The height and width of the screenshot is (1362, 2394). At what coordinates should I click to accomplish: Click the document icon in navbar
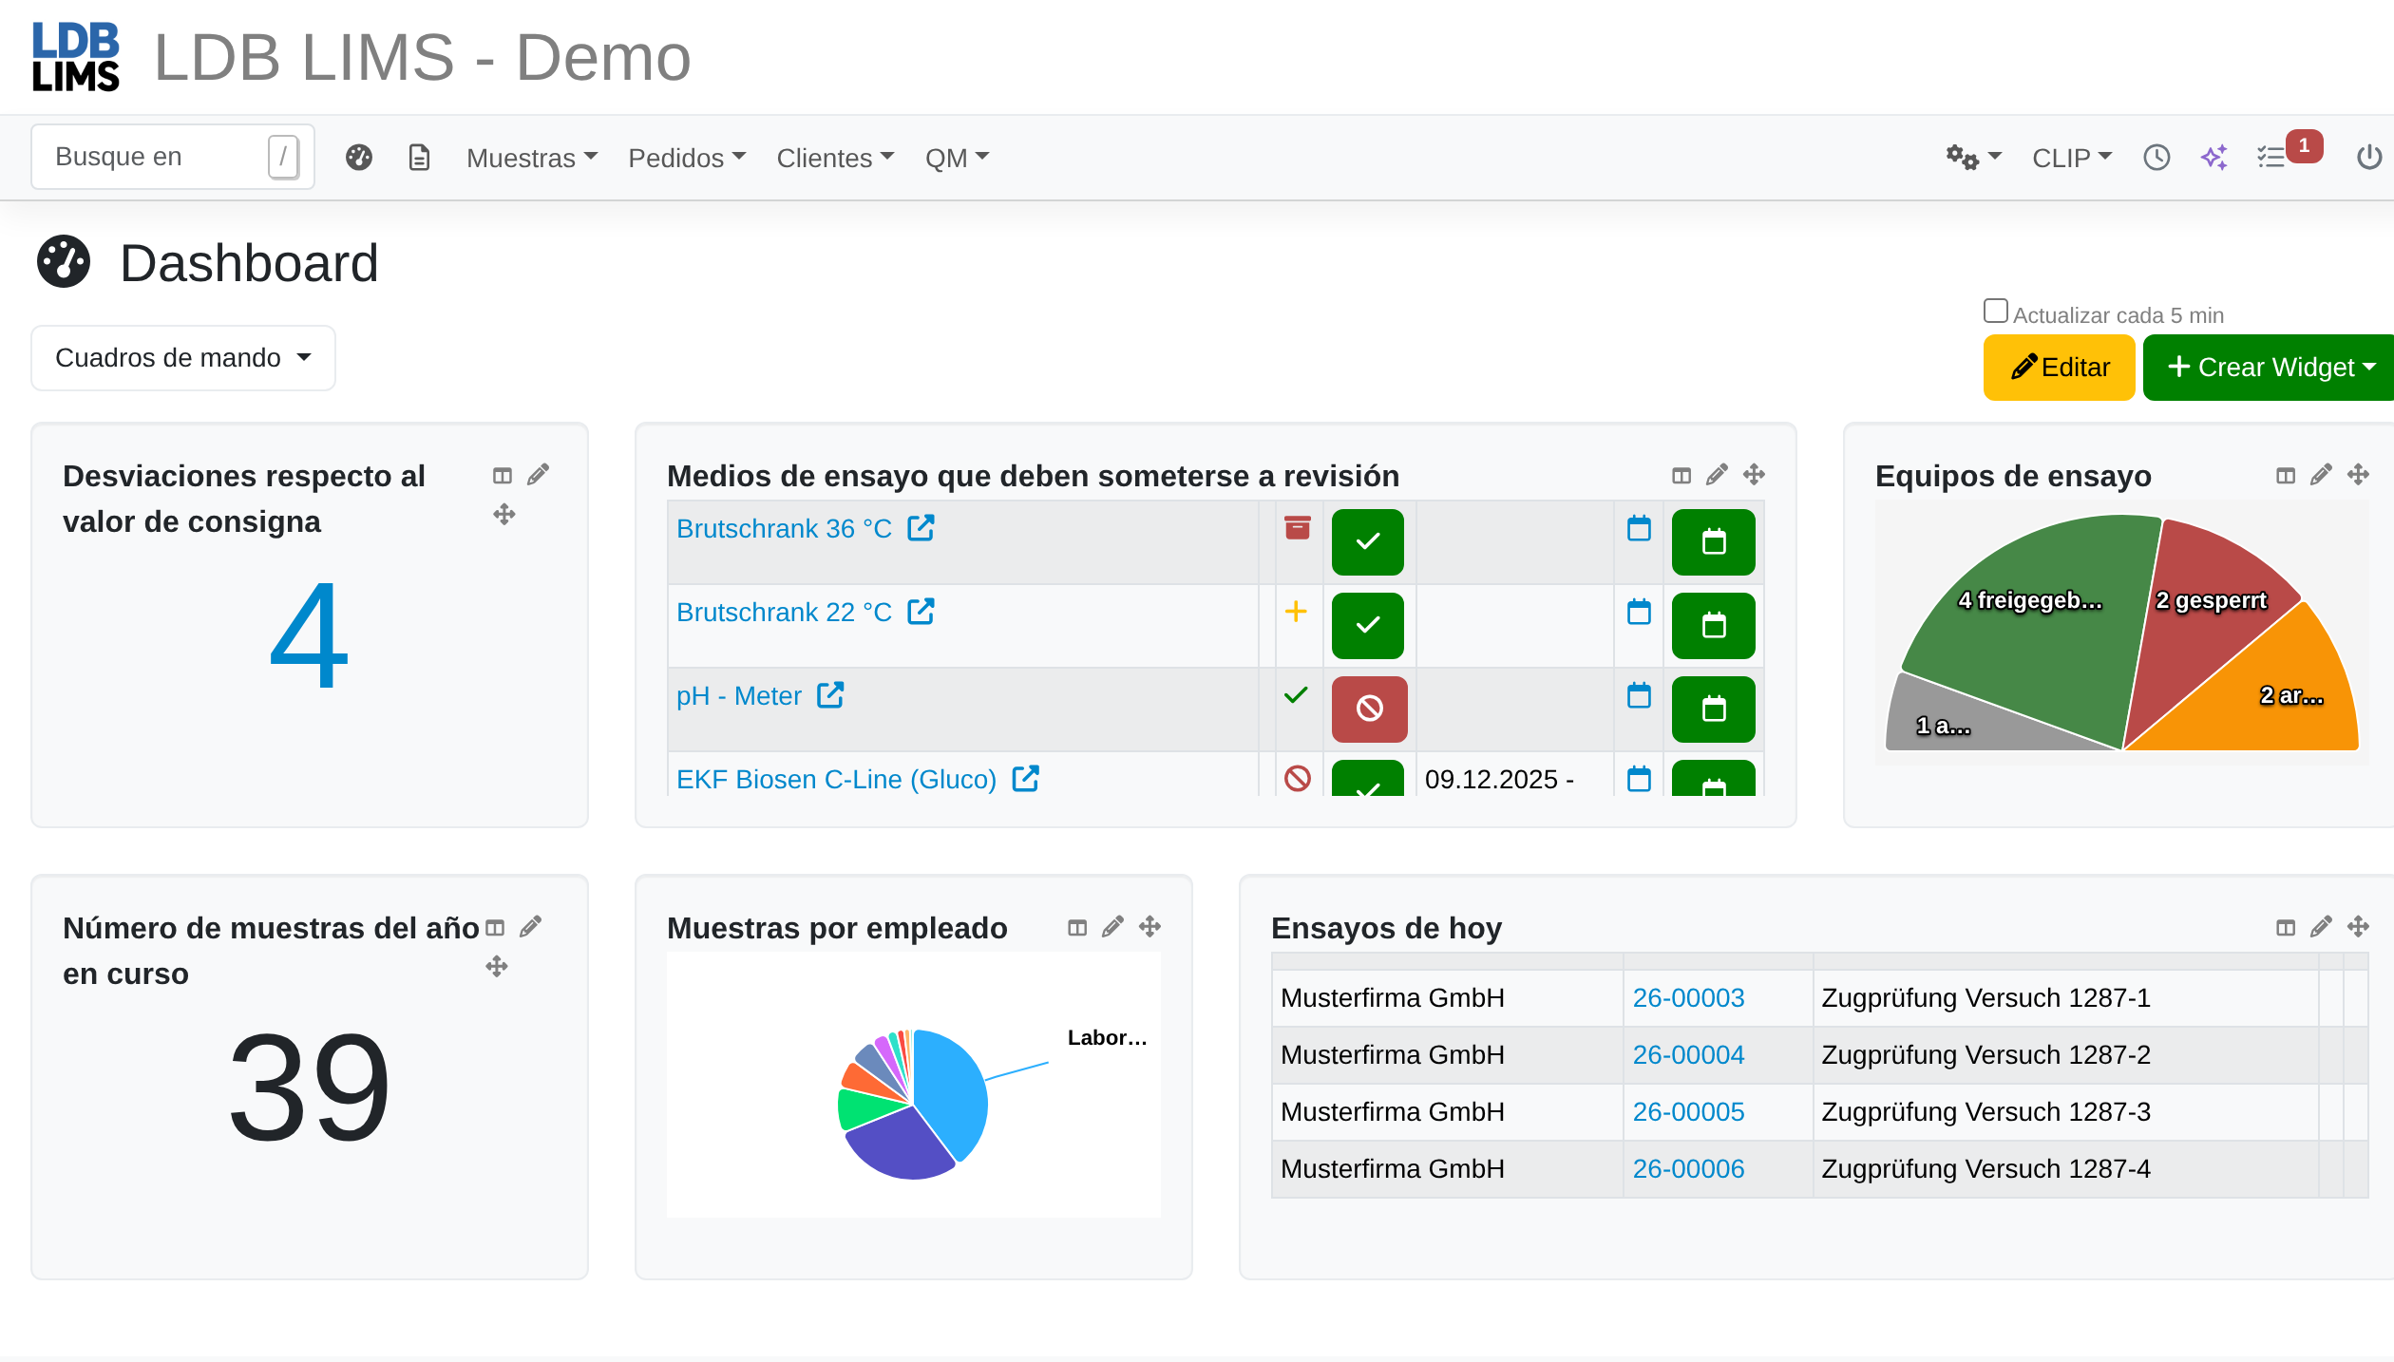coord(419,158)
